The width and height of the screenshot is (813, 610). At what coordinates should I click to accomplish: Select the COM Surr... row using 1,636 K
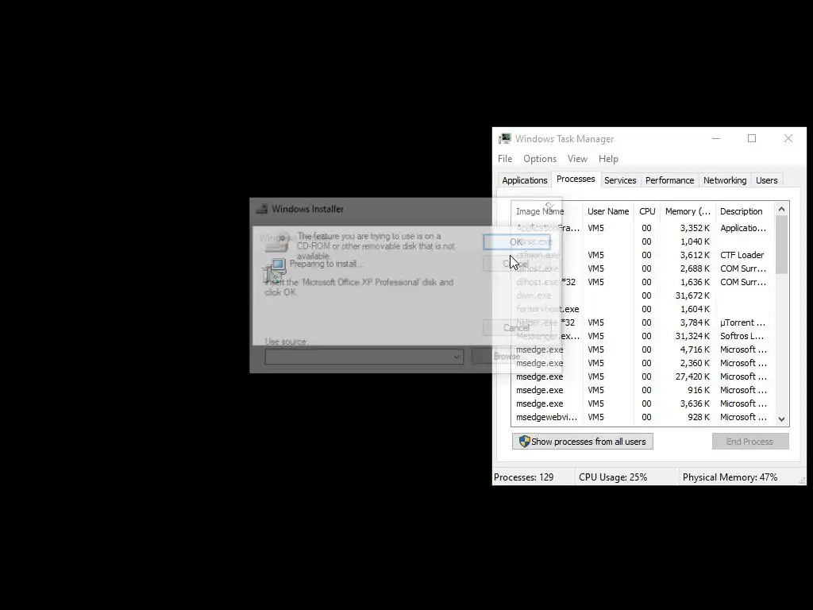(x=643, y=282)
